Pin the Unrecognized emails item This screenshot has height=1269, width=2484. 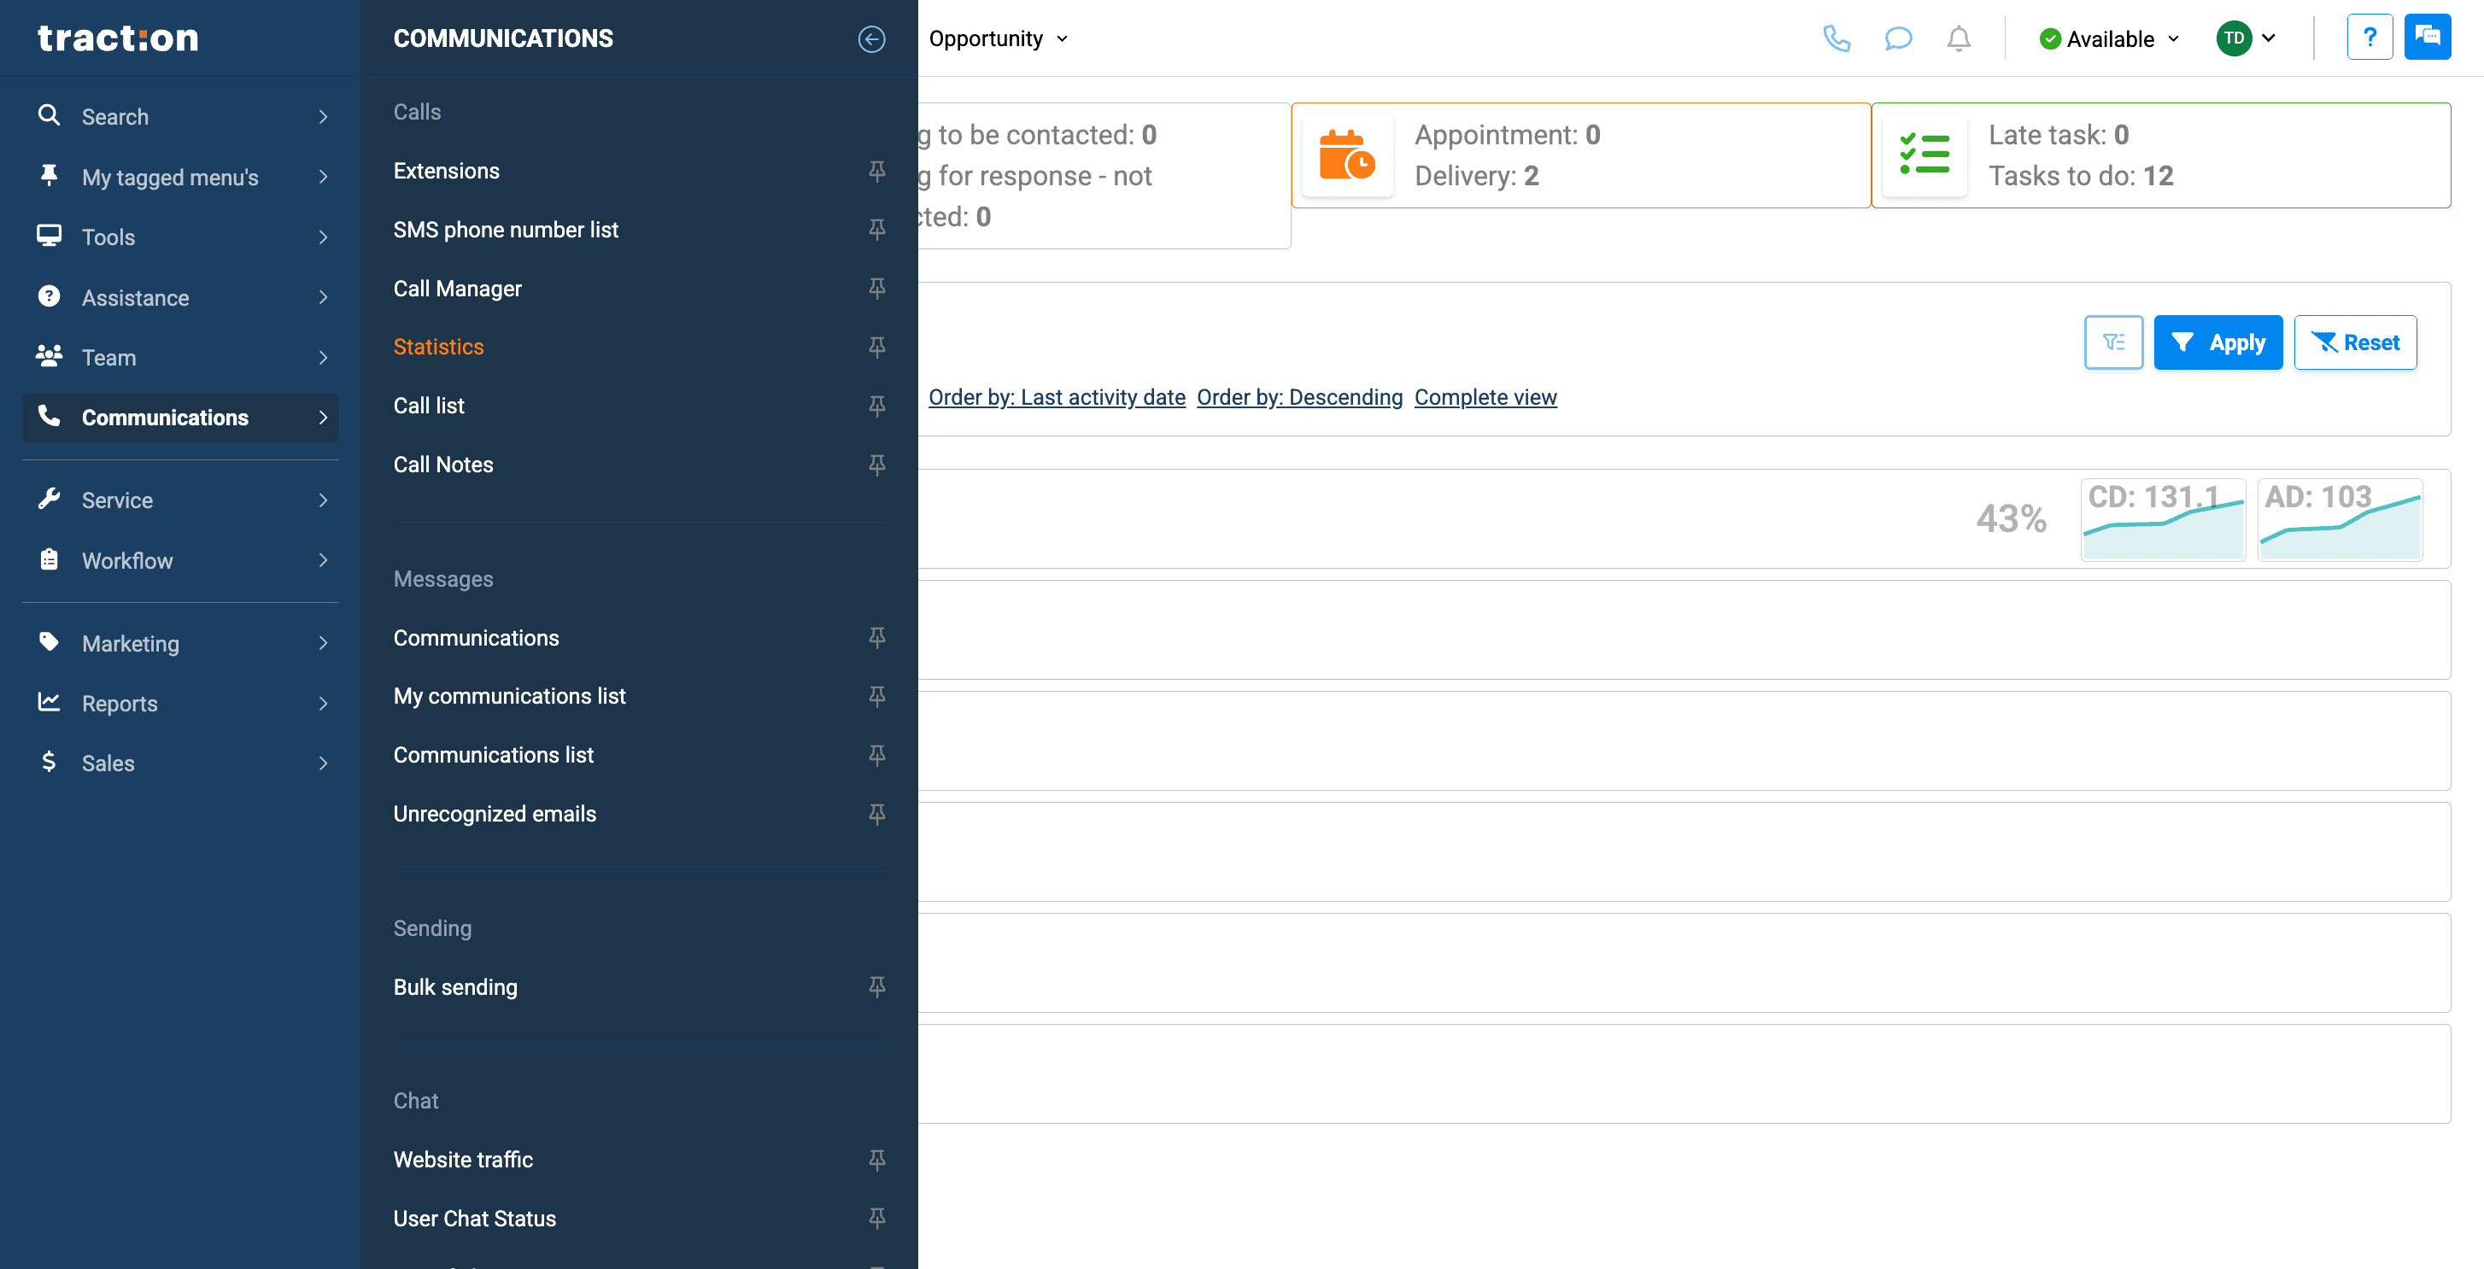(876, 814)
